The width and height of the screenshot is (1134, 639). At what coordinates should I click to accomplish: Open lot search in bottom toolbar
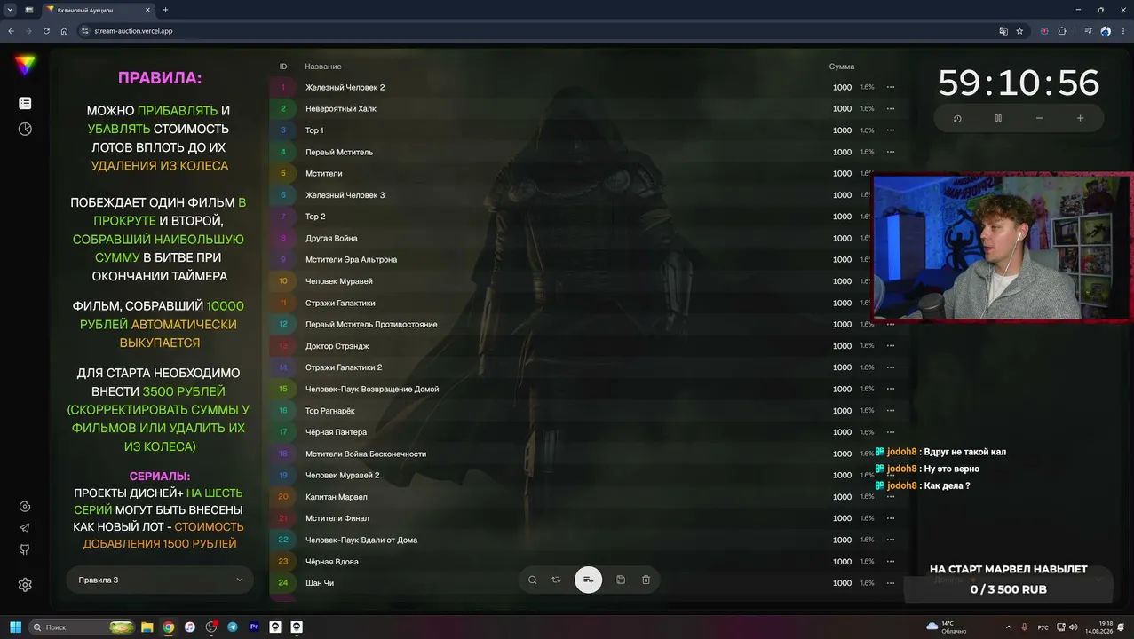[533, 580]
